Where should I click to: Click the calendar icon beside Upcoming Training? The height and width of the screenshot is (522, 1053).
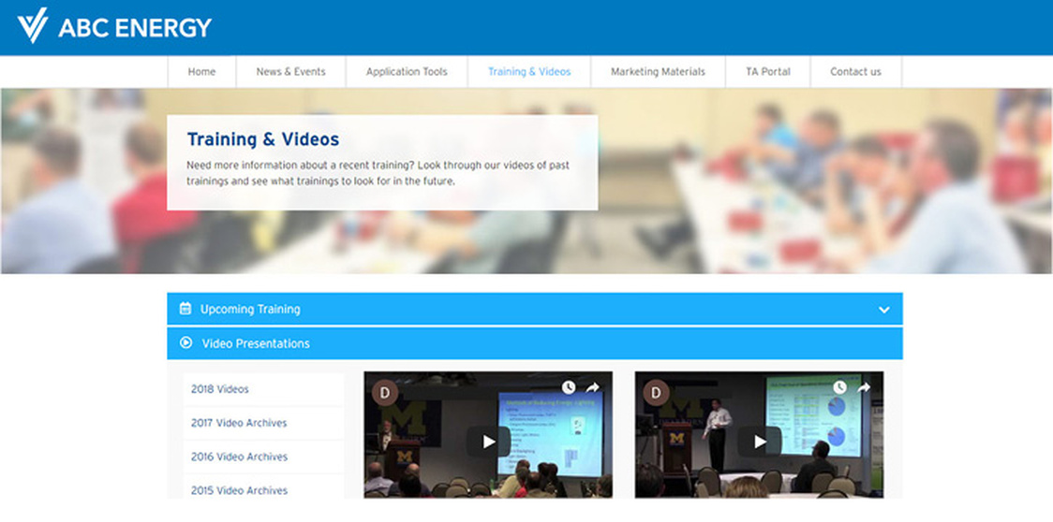(x=185, y=309)
